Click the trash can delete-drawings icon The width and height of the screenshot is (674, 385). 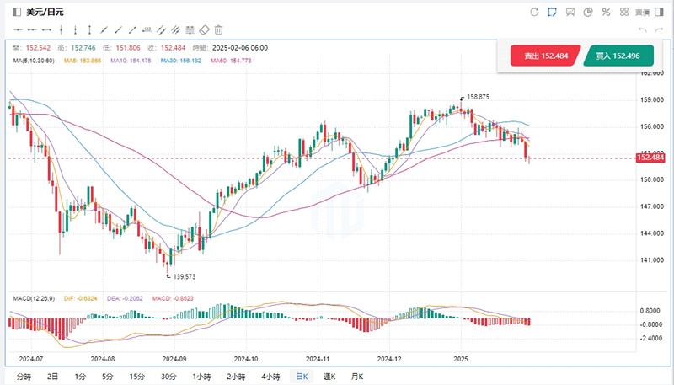pyautogui.click(x=219, y=29)
